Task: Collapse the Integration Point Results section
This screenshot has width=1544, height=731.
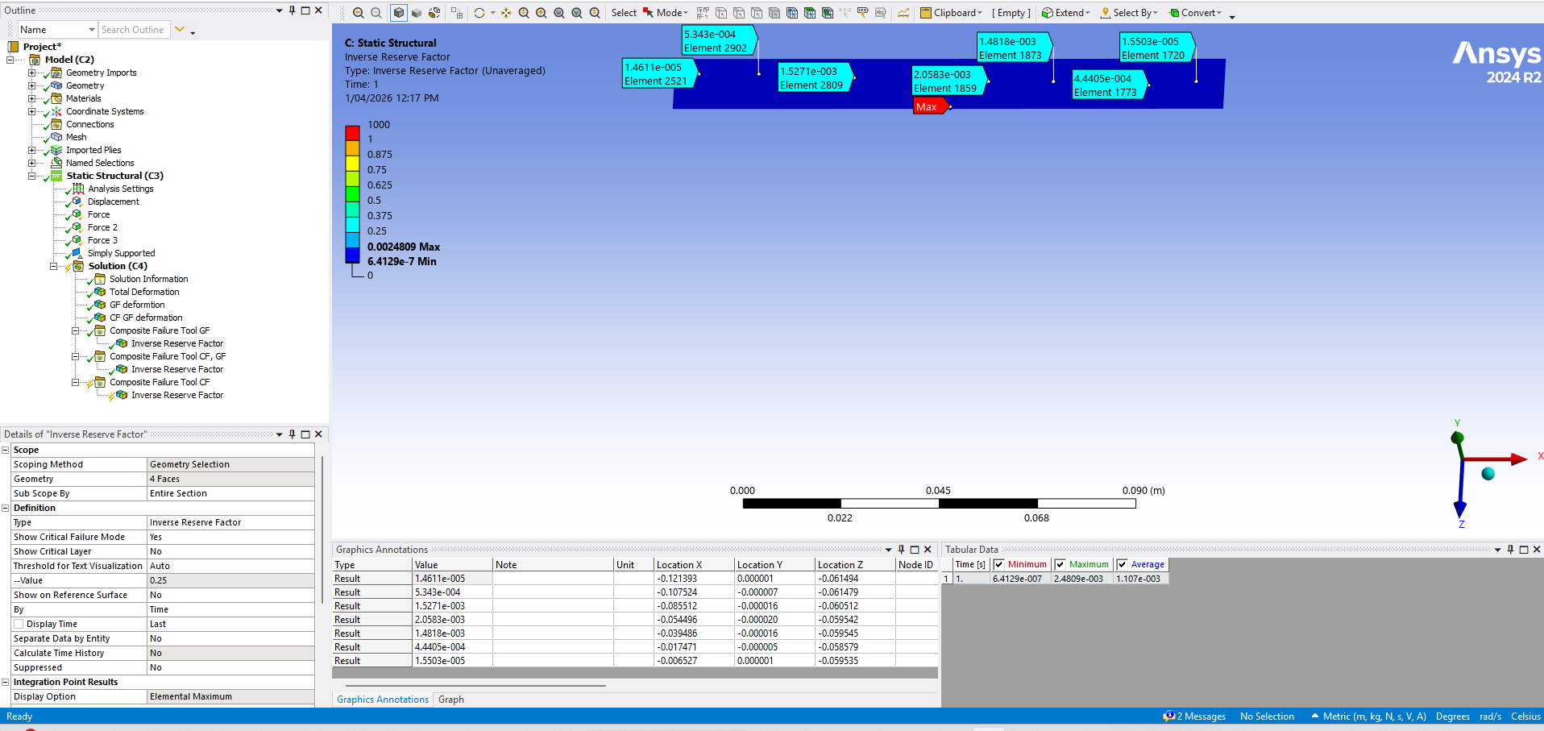Action: point(6,682)
